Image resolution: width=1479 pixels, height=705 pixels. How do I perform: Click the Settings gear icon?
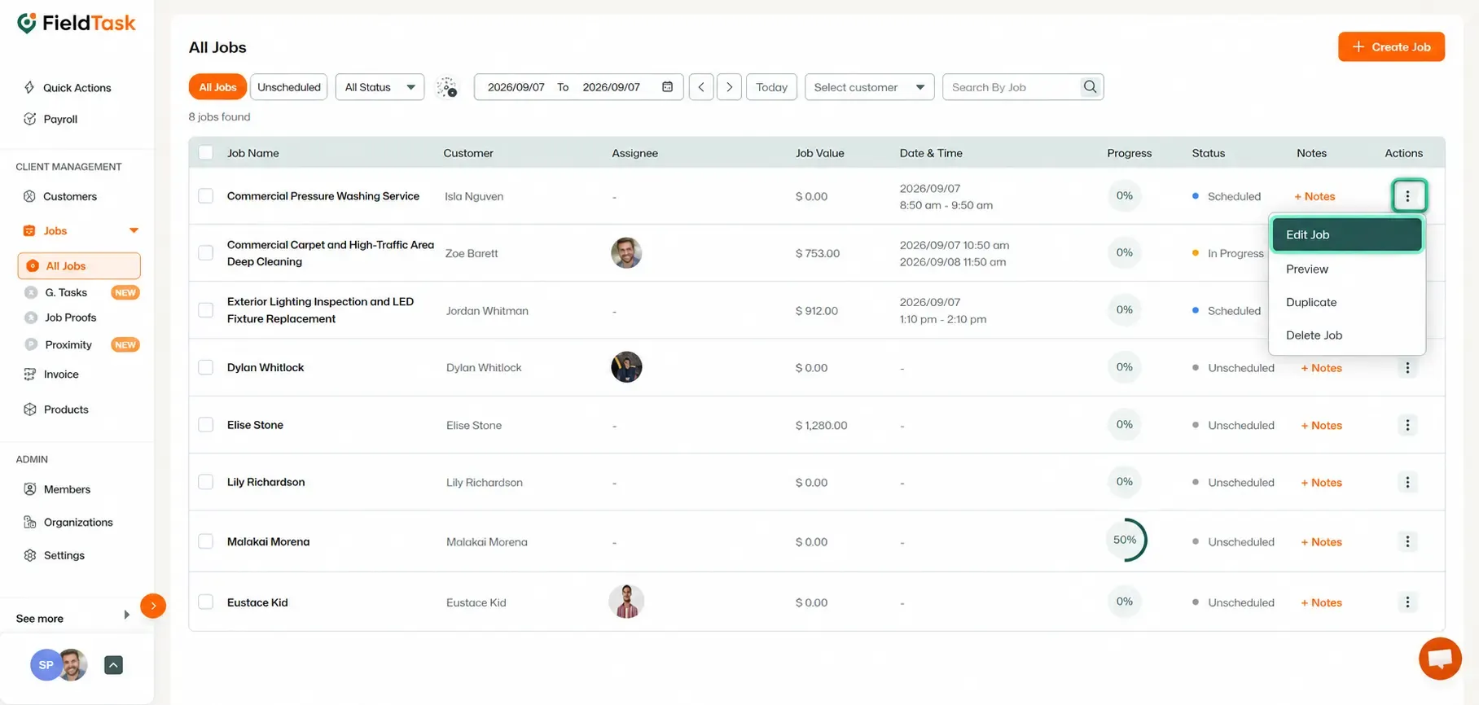point(30,555)
